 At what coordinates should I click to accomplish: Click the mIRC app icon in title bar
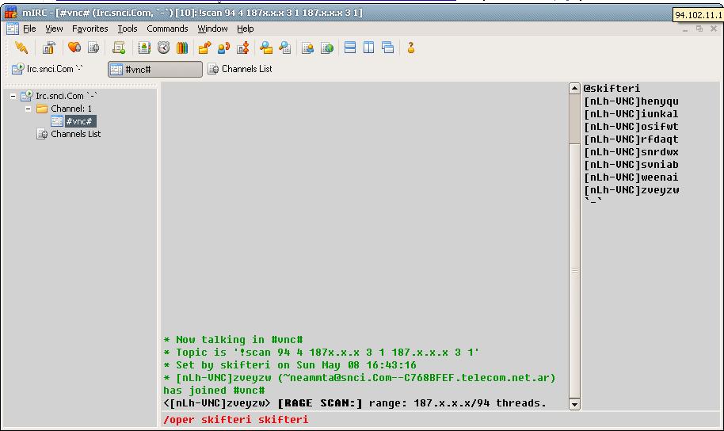(10, 13)
